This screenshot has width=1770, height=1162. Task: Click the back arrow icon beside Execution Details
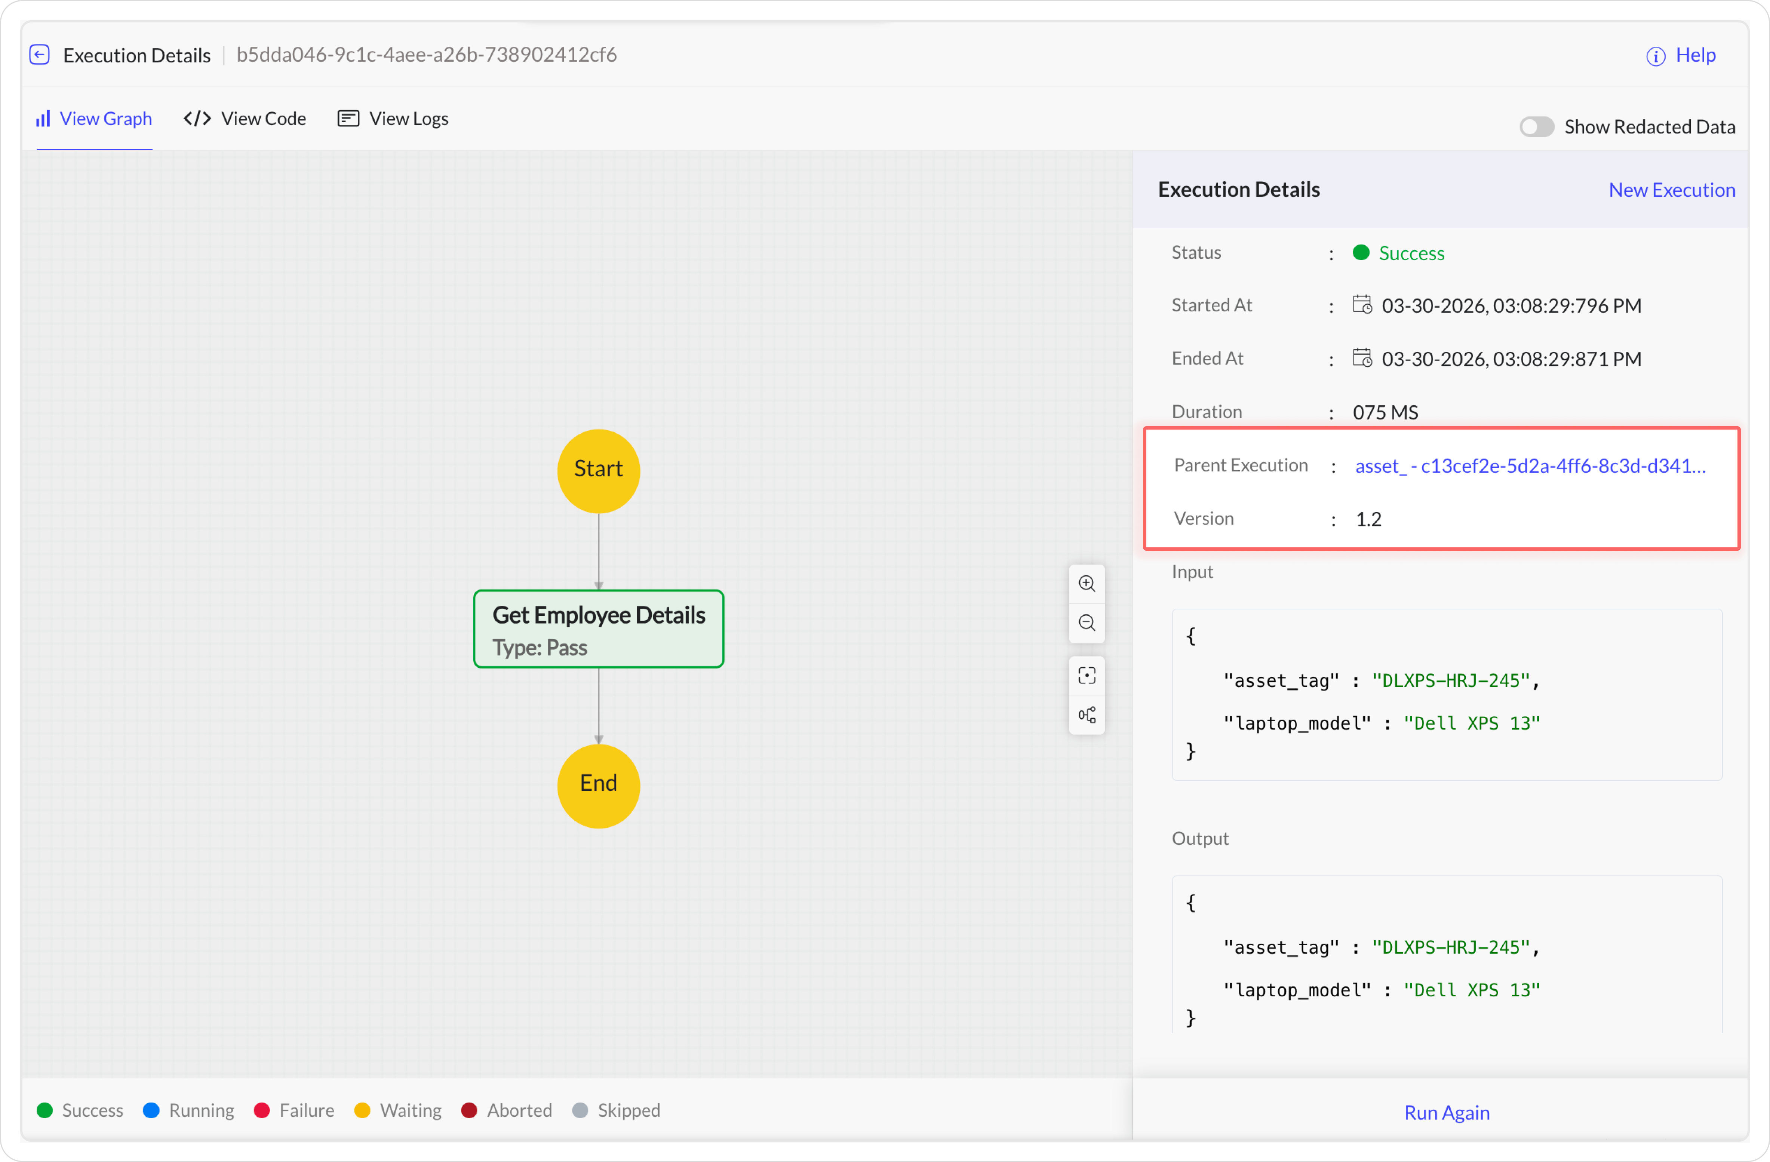point(39,55)
